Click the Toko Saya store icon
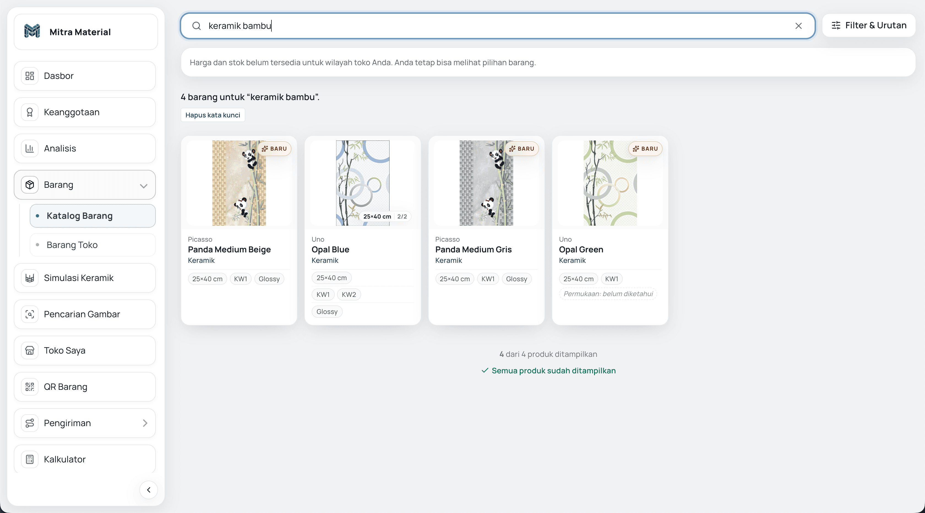925x513 pixels. coord(30,350)
